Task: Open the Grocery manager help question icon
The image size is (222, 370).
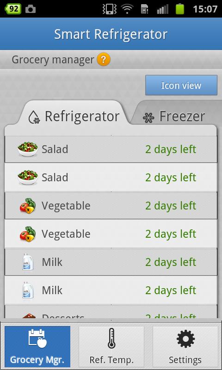Action: (x=104, y=60)
